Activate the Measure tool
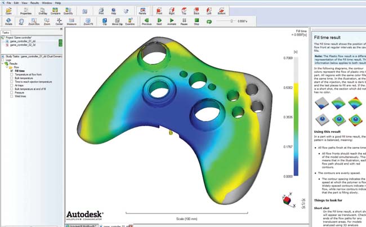Image resolution: width=366 pixels, height=227 pixels. 72,21
